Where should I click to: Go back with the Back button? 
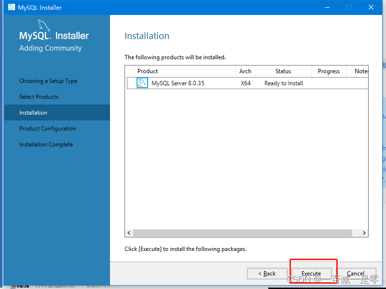(x=267, y=274)
